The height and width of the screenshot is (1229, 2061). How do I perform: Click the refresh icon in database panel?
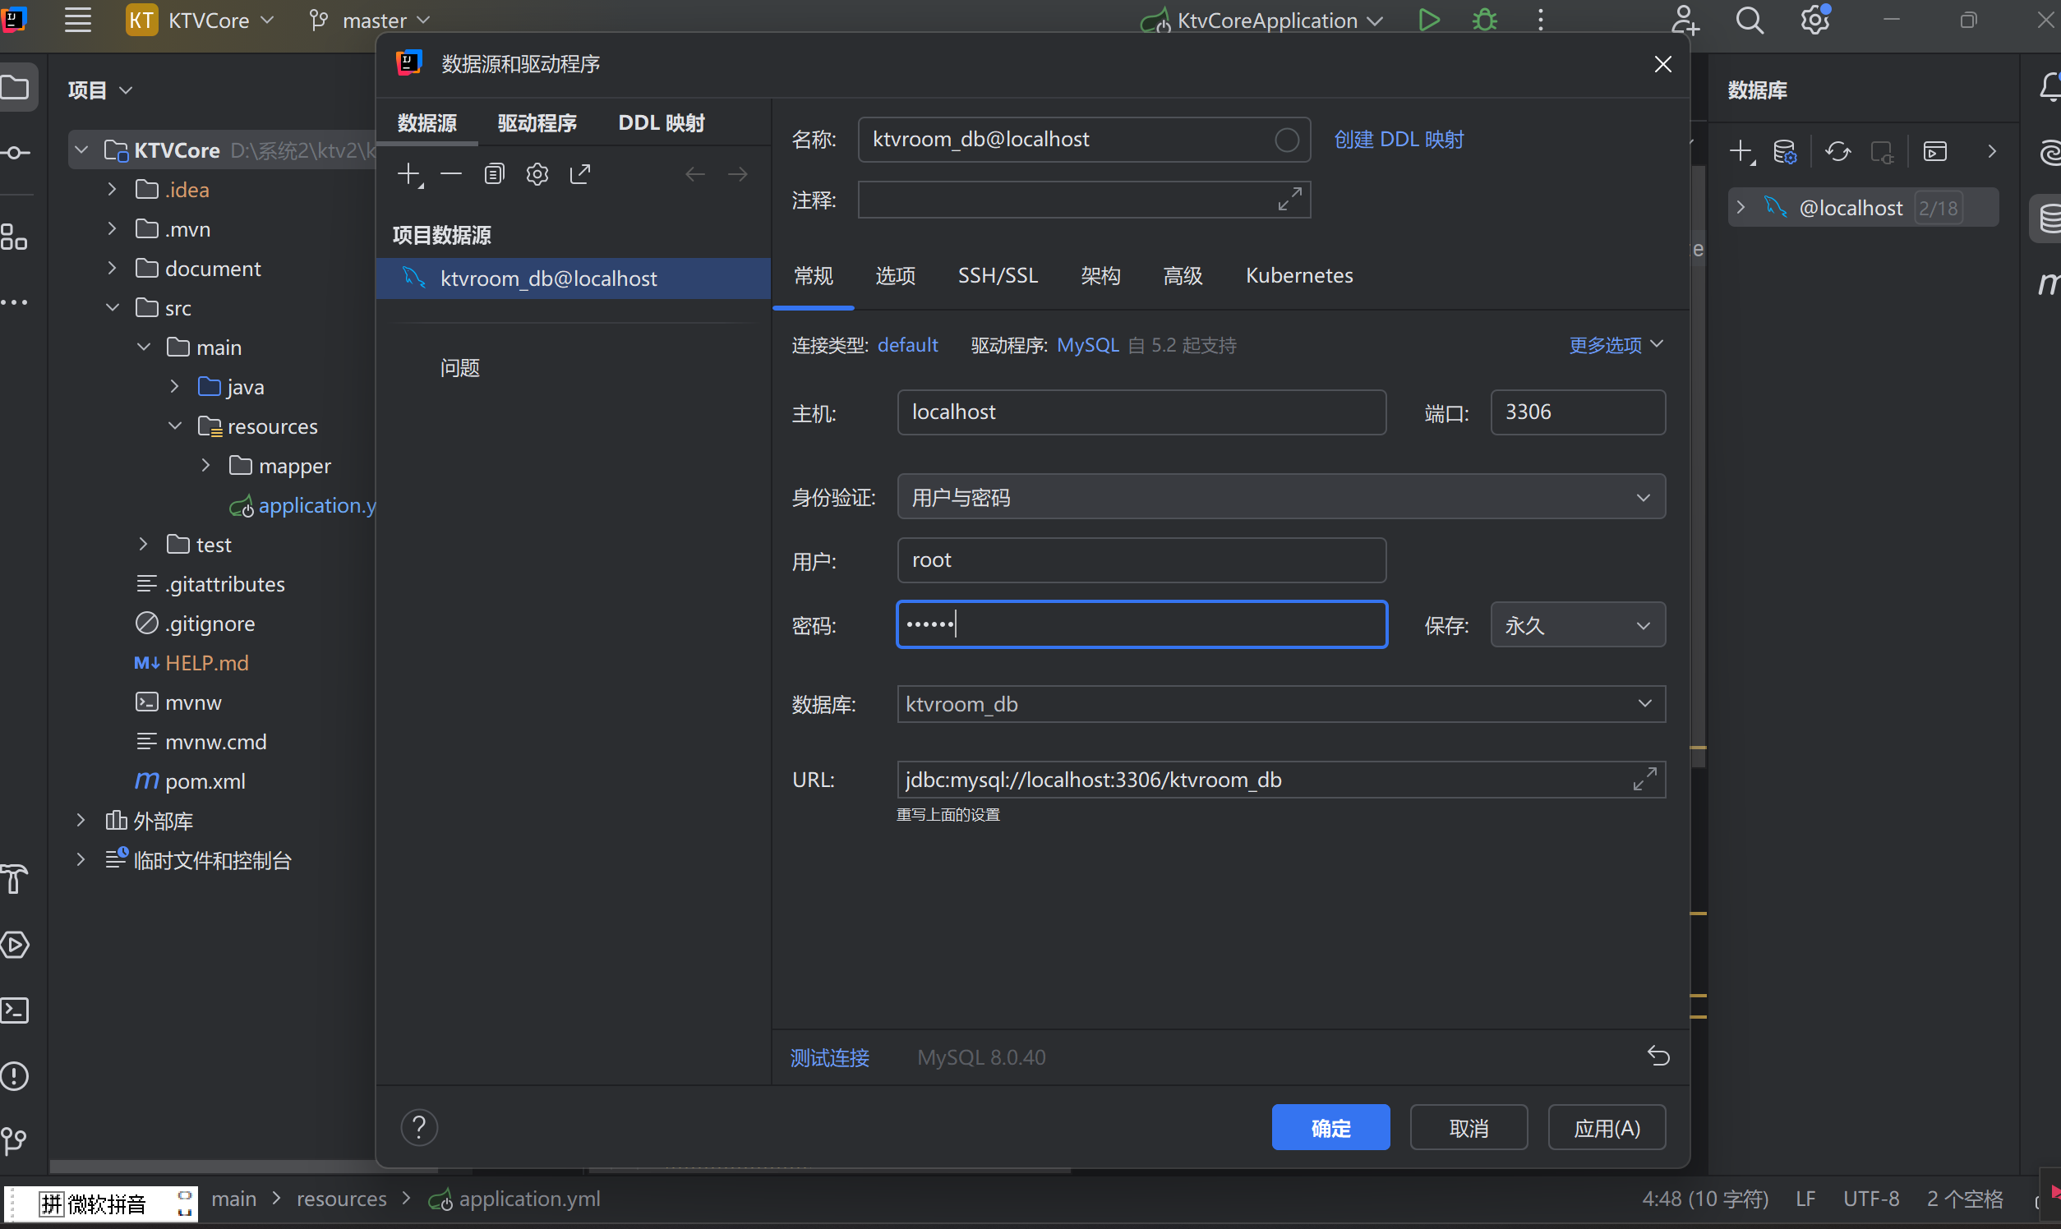1838,151
